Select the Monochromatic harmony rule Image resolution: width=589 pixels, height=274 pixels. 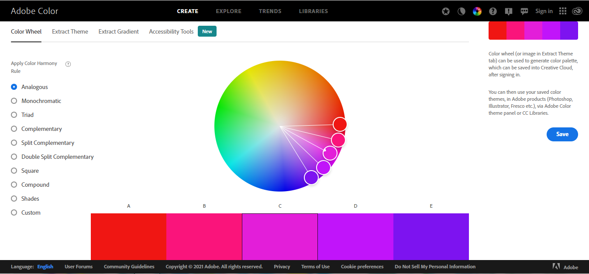(x=14, y=101)
